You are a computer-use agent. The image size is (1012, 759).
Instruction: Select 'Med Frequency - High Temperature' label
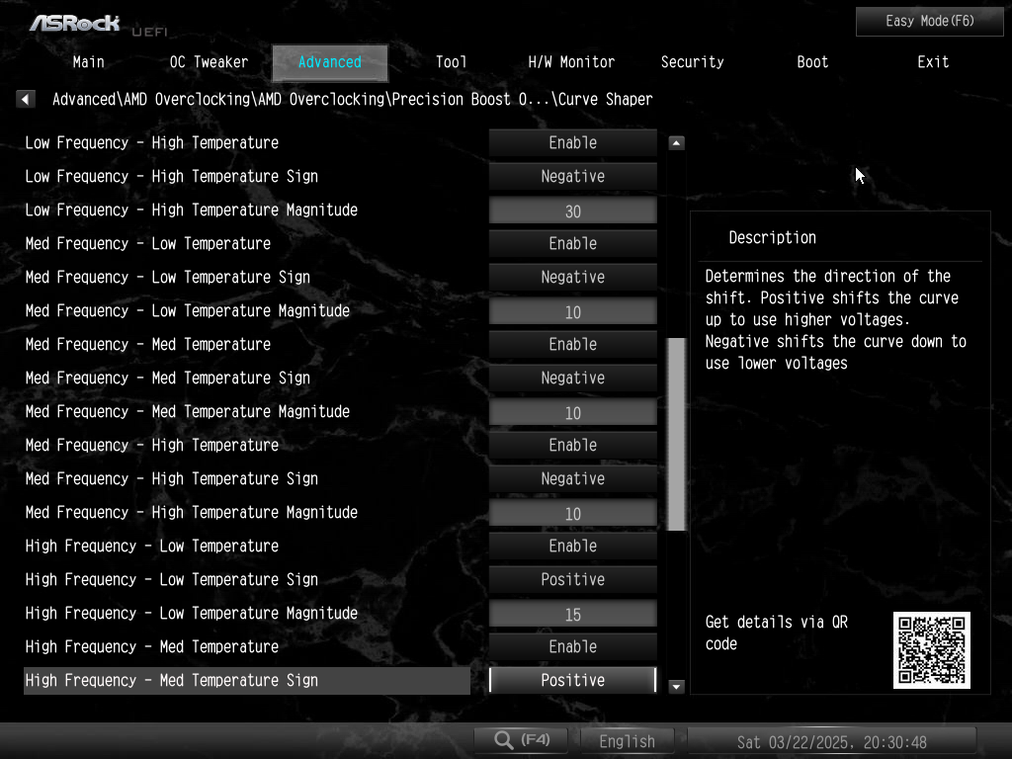pos(151,445)
